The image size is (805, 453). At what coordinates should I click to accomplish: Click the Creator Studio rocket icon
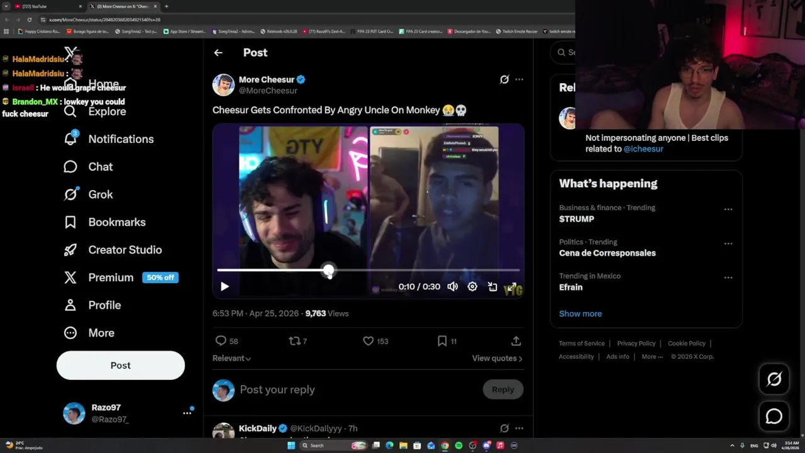click(x=70, y=250)
